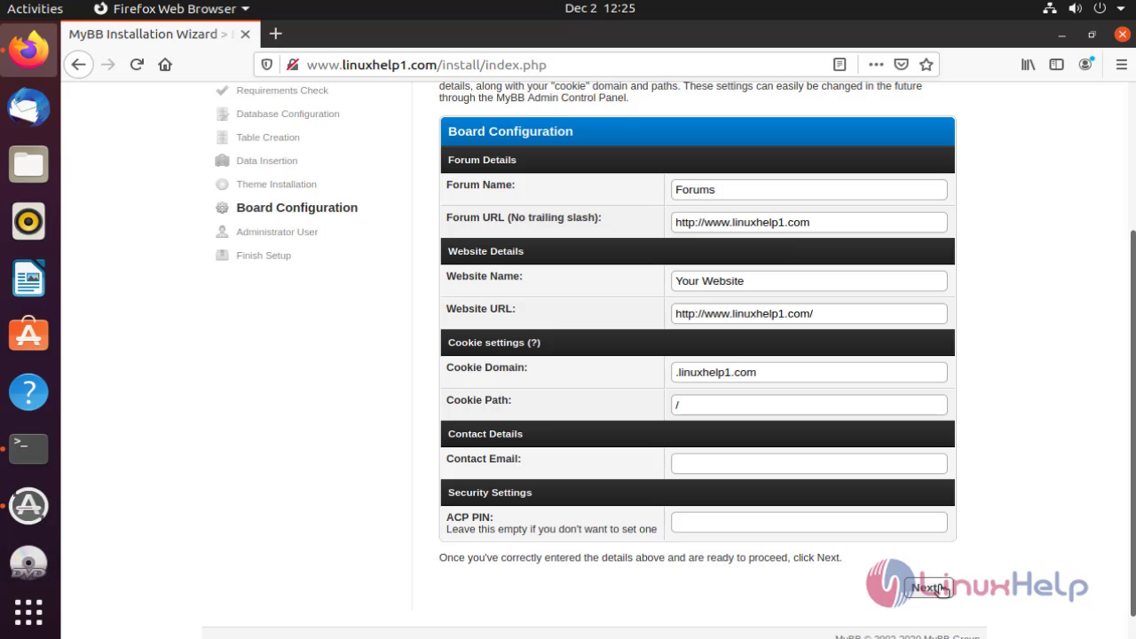Launch Thunderbird mail from the dock
This screenshot has height=639, width=1136.
pyautogui.click(x=28, y=107)
